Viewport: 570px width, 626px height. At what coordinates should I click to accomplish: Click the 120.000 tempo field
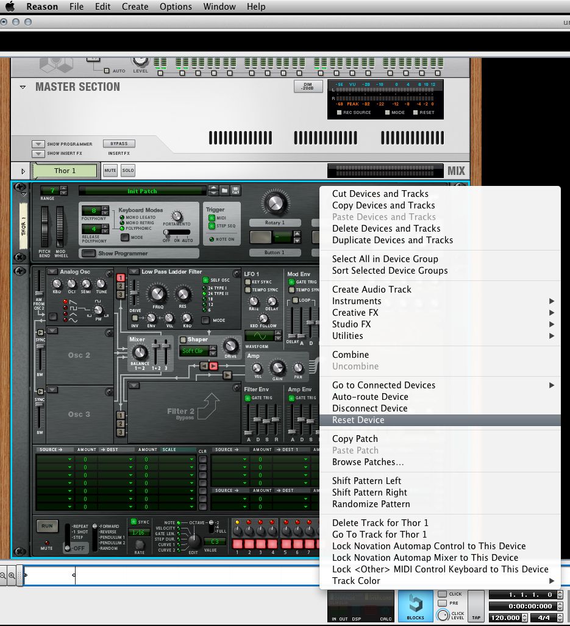click(505, 617)
